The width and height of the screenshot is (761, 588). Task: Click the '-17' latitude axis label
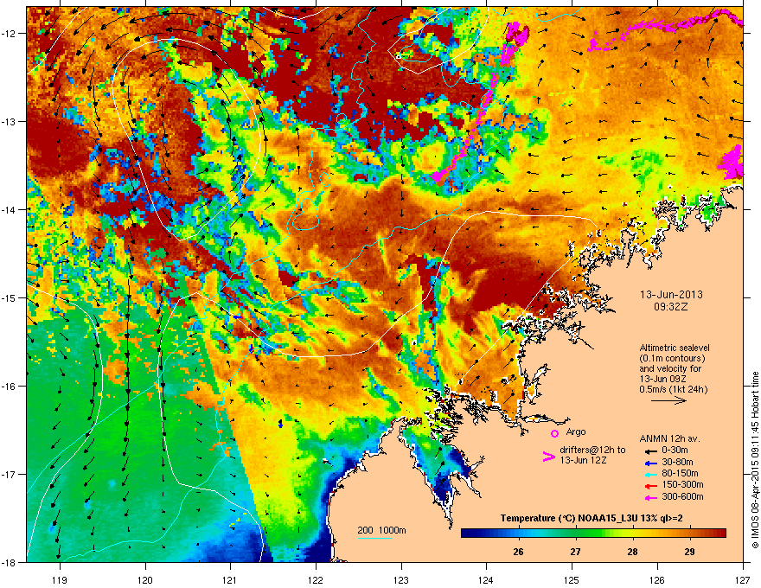click(x=9, y=474)
